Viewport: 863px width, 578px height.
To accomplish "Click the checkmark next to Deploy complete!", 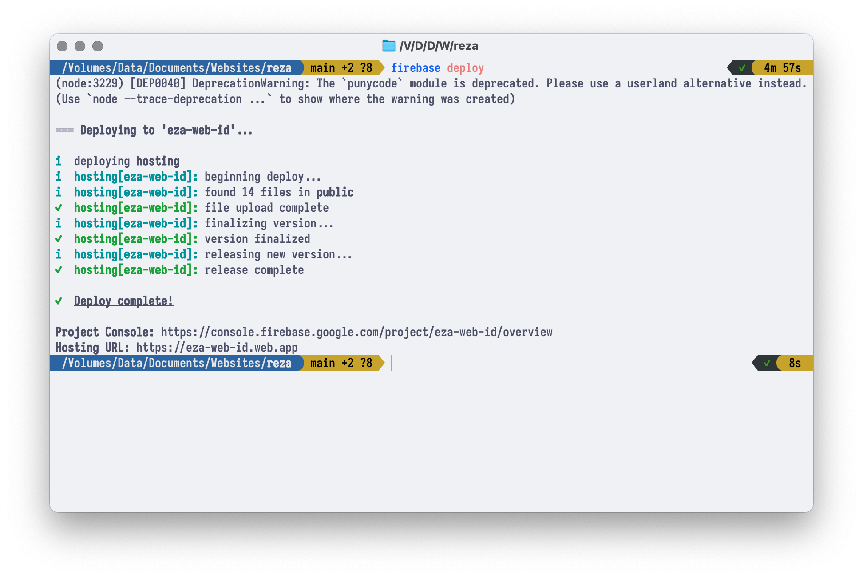I will (x=59, y=301).
